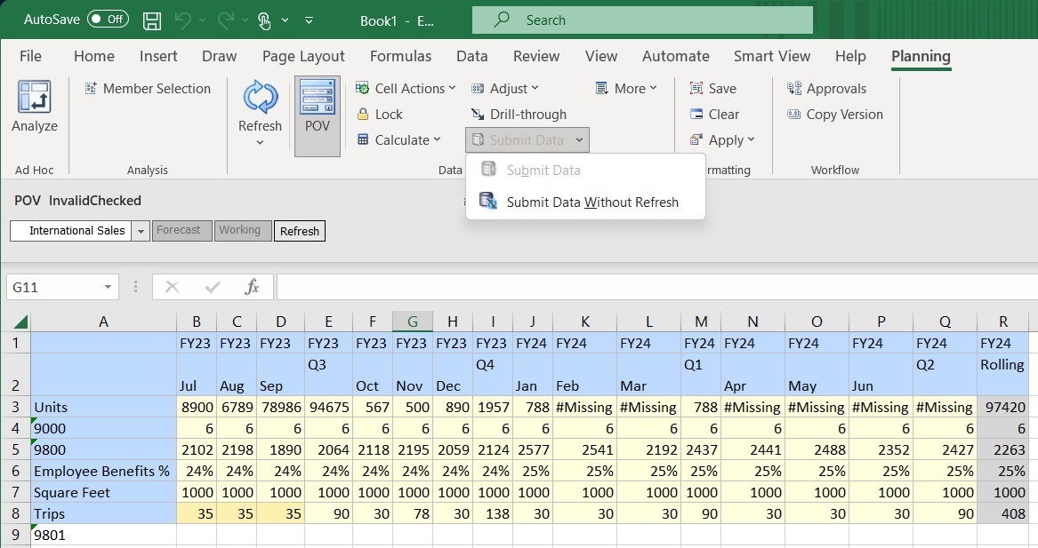Open Approvals workflow
Viewport: 1038px width, 548px height.
826,89
